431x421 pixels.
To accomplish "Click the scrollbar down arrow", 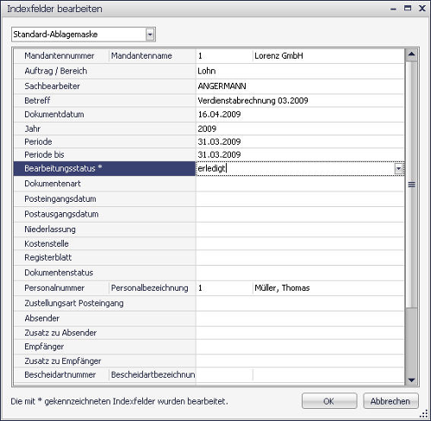I will (411, 380).
